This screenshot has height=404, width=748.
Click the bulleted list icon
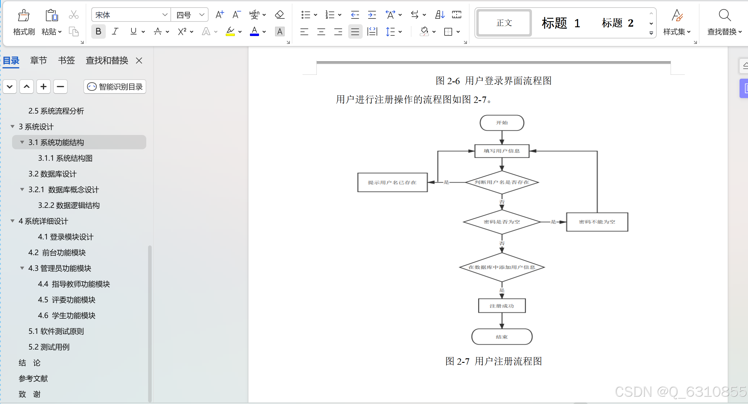[306, 15]
